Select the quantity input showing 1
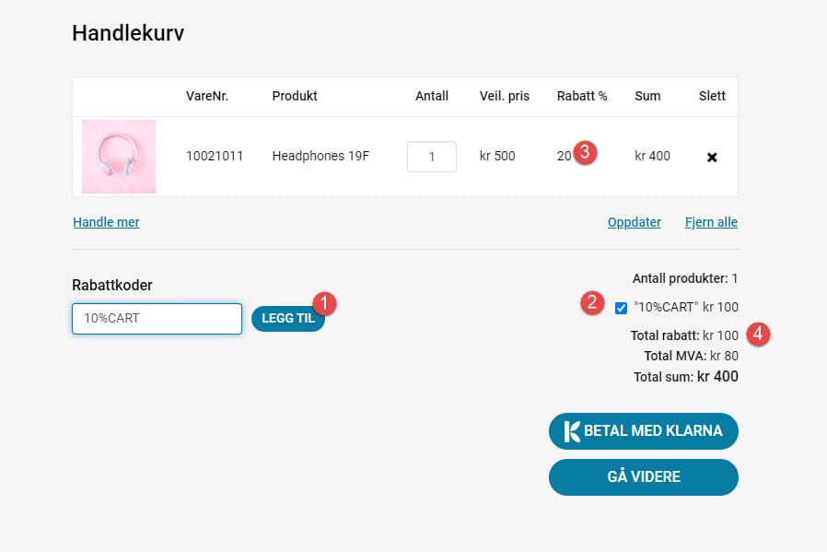 (x=431, y=156)
